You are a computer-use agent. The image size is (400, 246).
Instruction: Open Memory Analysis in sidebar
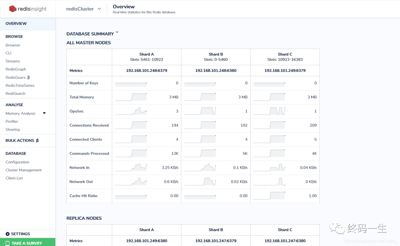click(20, 113)
